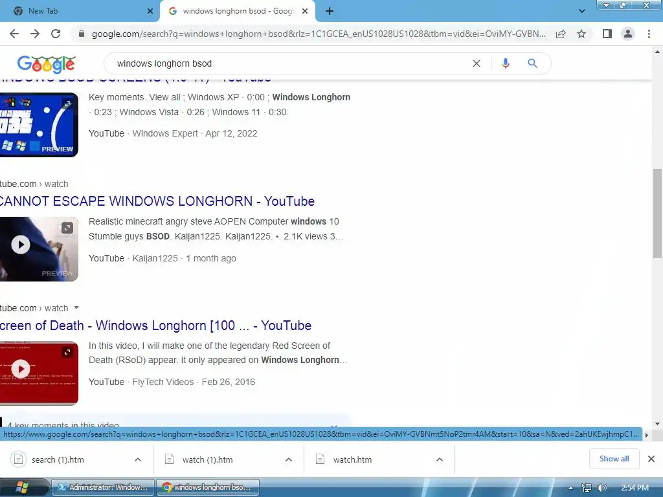Open the Chrome profile avatar menu

[x=628, y=34]
